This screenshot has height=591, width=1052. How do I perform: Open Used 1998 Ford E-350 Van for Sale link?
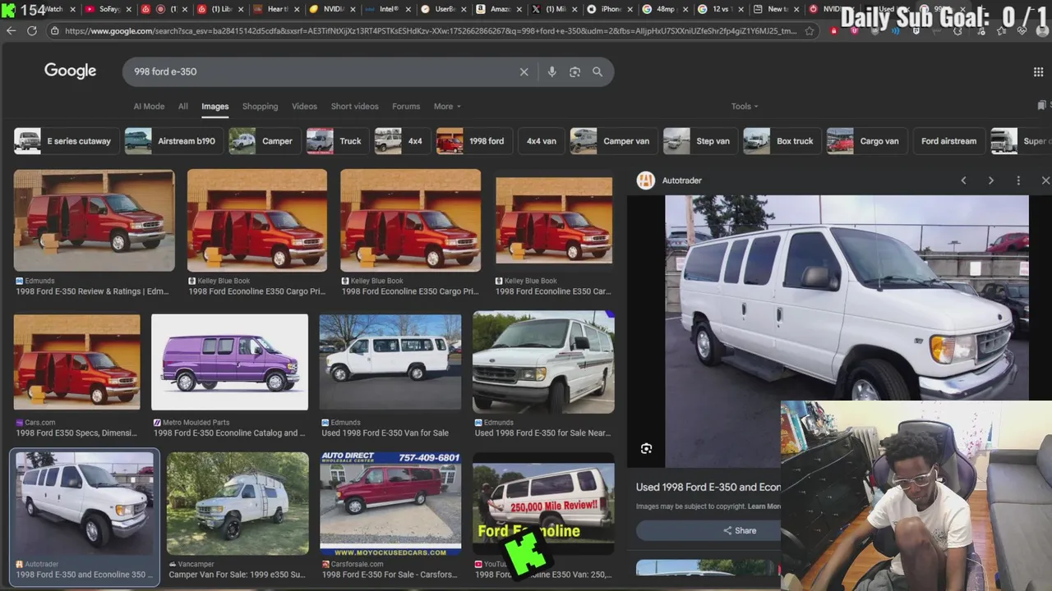click(x=385, y=433)
